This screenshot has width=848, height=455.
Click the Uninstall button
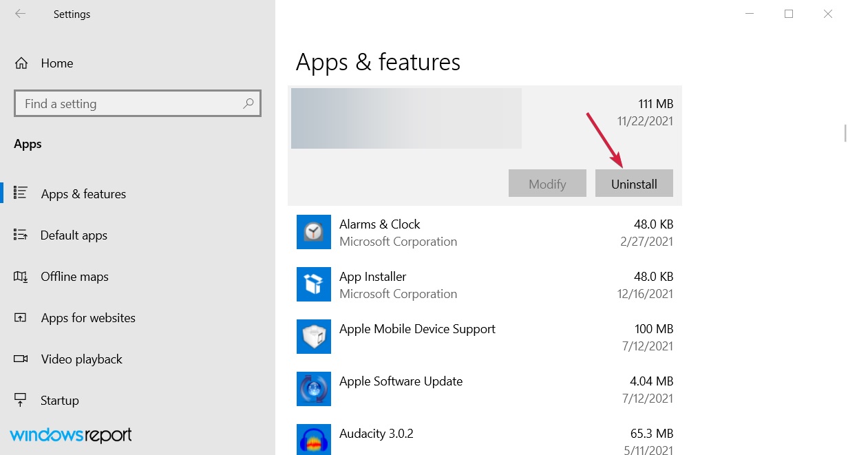(634, 184)
